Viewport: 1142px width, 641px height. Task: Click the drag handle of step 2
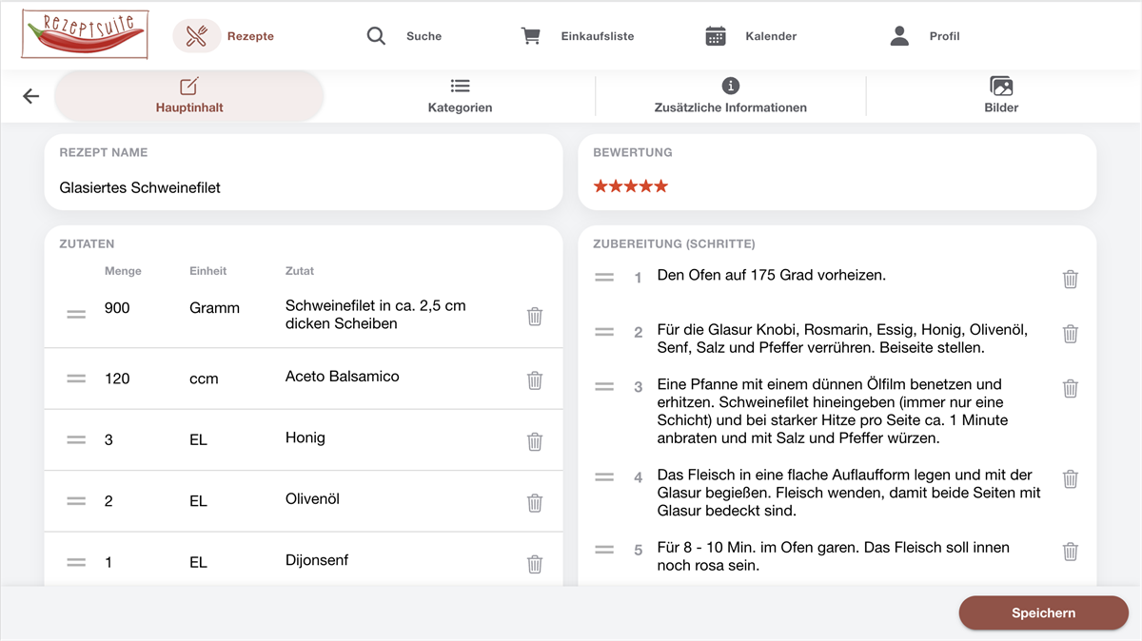tap(604, 332)
